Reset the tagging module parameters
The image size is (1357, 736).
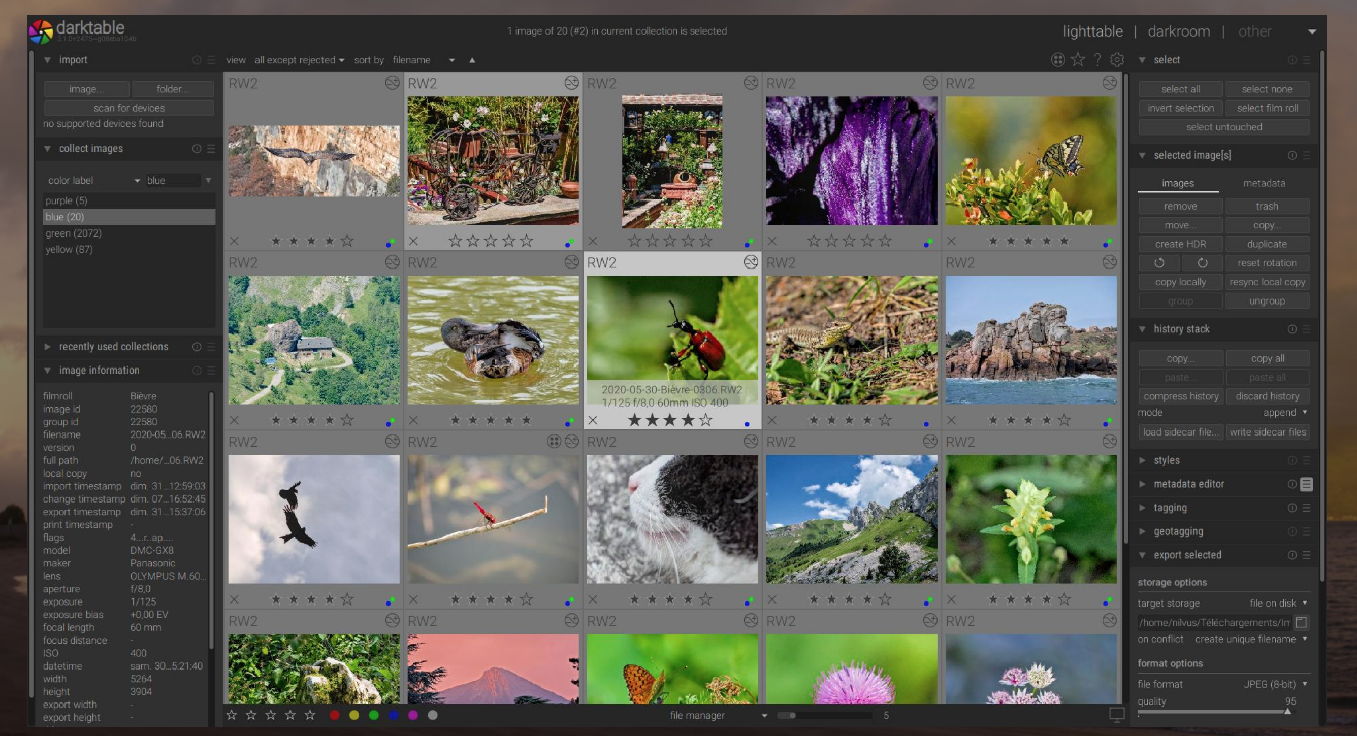[x=1292, y=508]
